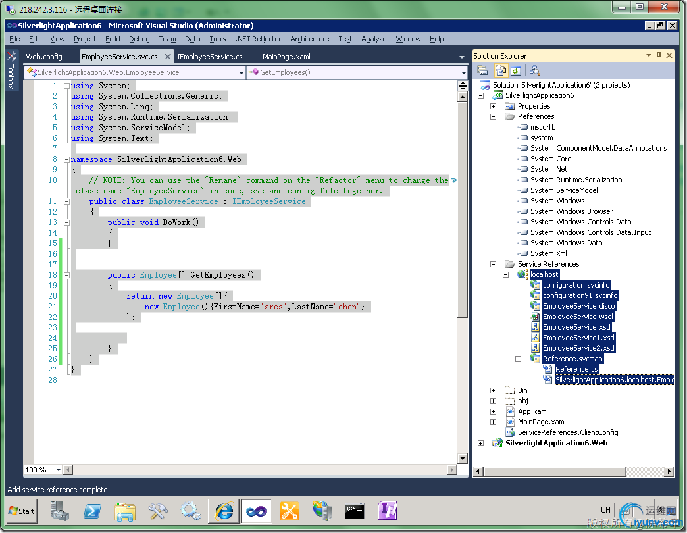Click the Solution Explorer horizontal scrollbar thumb
This screenshot has height=533, width=687.
(x=554, y=471)
